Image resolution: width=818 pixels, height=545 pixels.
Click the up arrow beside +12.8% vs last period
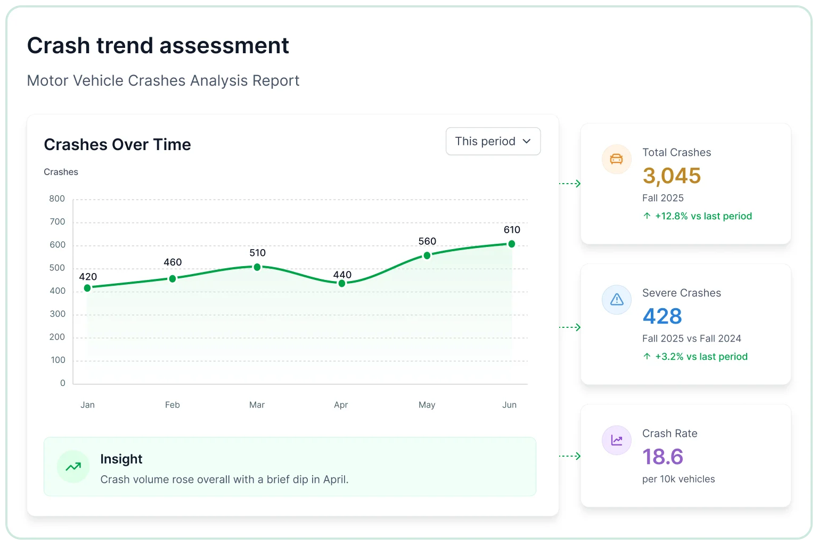coord(647,216)
